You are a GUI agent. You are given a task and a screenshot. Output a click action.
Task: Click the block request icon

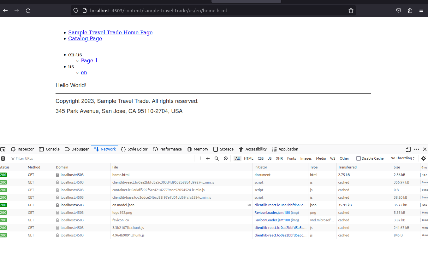225,158
